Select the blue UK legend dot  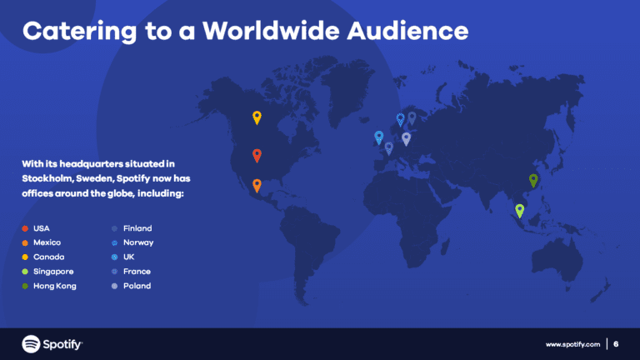[x=115, y=257]
